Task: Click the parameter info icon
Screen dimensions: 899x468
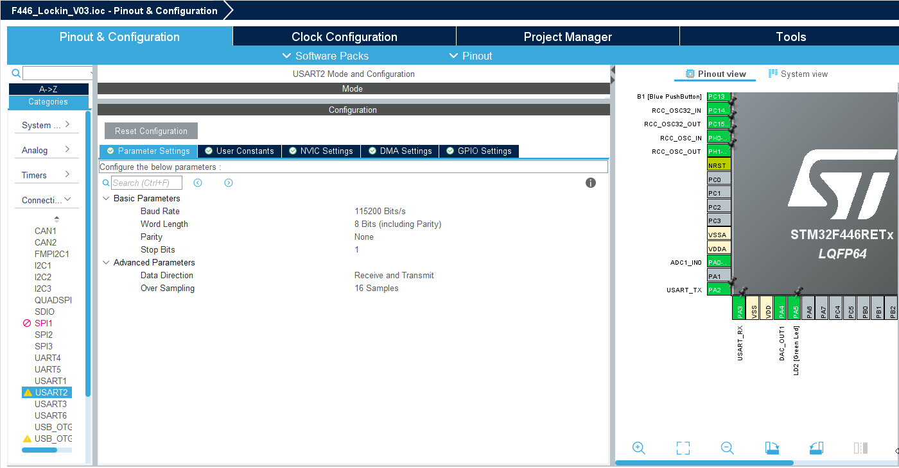Action: 591,183
